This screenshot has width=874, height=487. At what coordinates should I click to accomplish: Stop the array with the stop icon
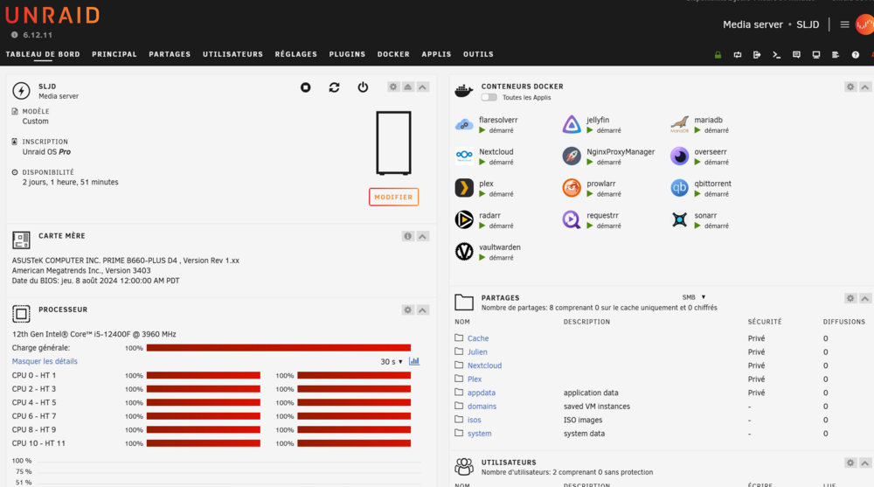(x=305, y=87)
